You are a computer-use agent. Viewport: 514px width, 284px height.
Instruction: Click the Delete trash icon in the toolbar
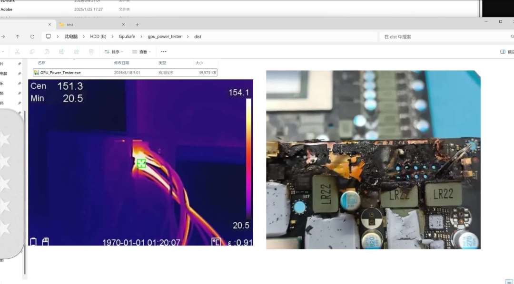point(91,52)
